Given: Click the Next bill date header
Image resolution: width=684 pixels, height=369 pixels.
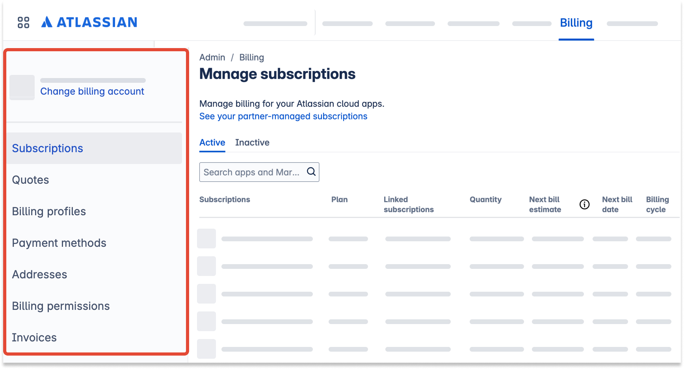Looking at the screenshot, I should pyautogui.click(x=617, y=204).
